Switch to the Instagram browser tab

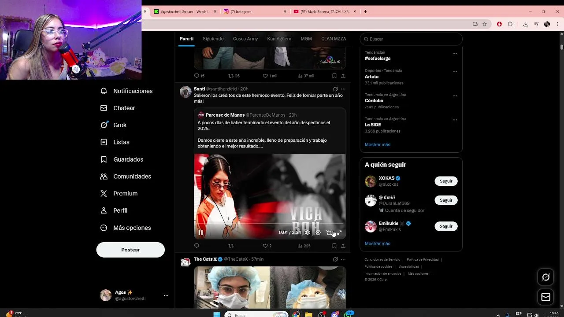[256, 11]
